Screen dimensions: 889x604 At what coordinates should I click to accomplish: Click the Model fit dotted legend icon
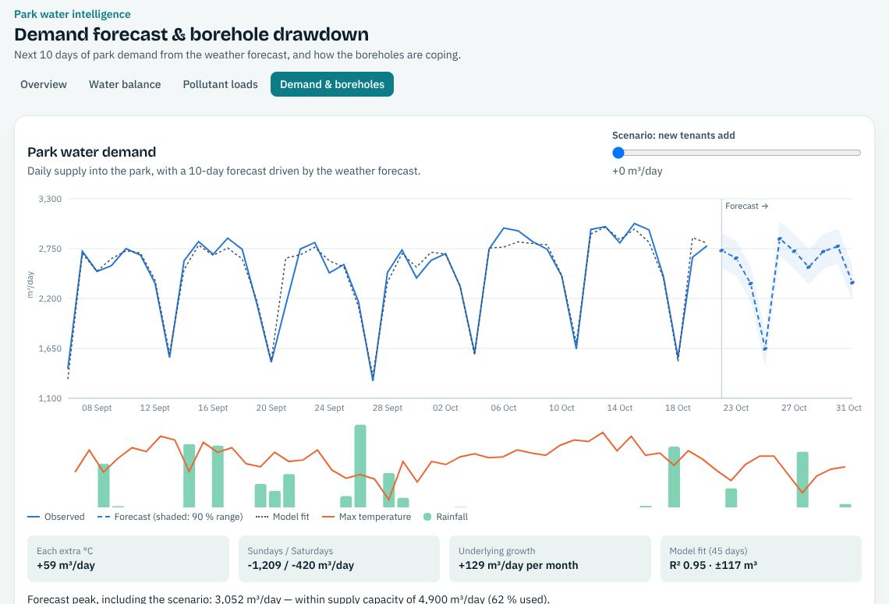pos(262,517)
